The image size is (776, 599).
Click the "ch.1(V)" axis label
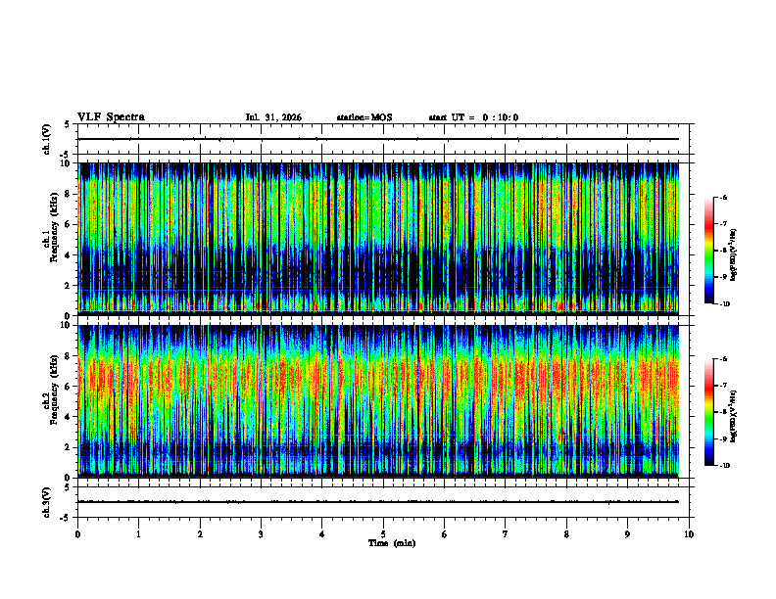(46, 139)
